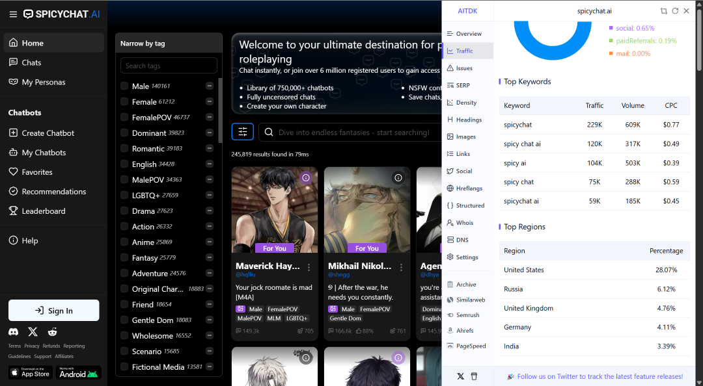Open creator link @hqlliu
This screenshot has height=386, width=703.
(x=245, y=274)
